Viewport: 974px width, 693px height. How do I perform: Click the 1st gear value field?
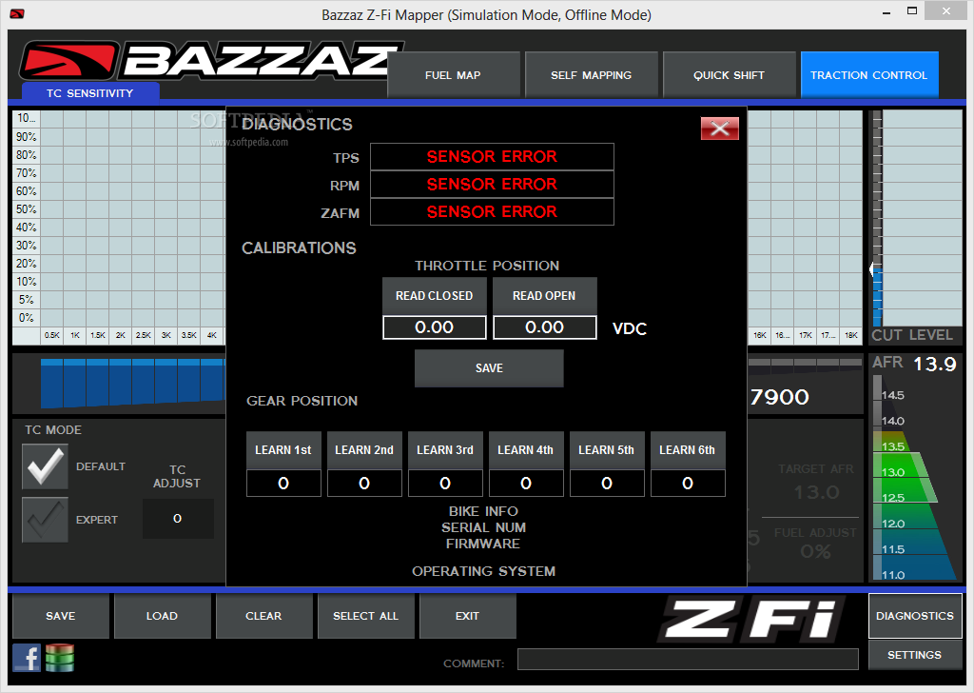coord(283,483)
